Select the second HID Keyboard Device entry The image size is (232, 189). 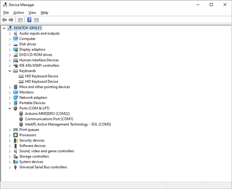(x=41, y=82)
